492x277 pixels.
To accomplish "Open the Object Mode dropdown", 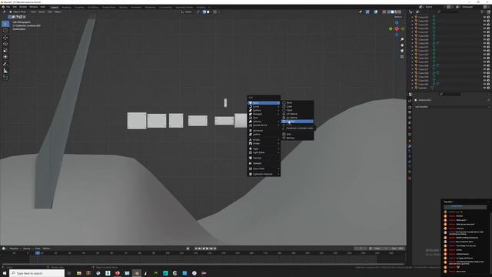I will click(x=19, y=12).
